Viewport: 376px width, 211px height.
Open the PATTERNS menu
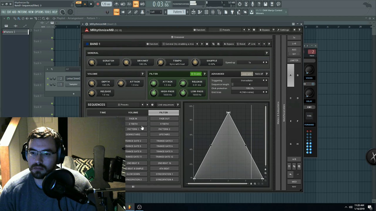point(22,12)
